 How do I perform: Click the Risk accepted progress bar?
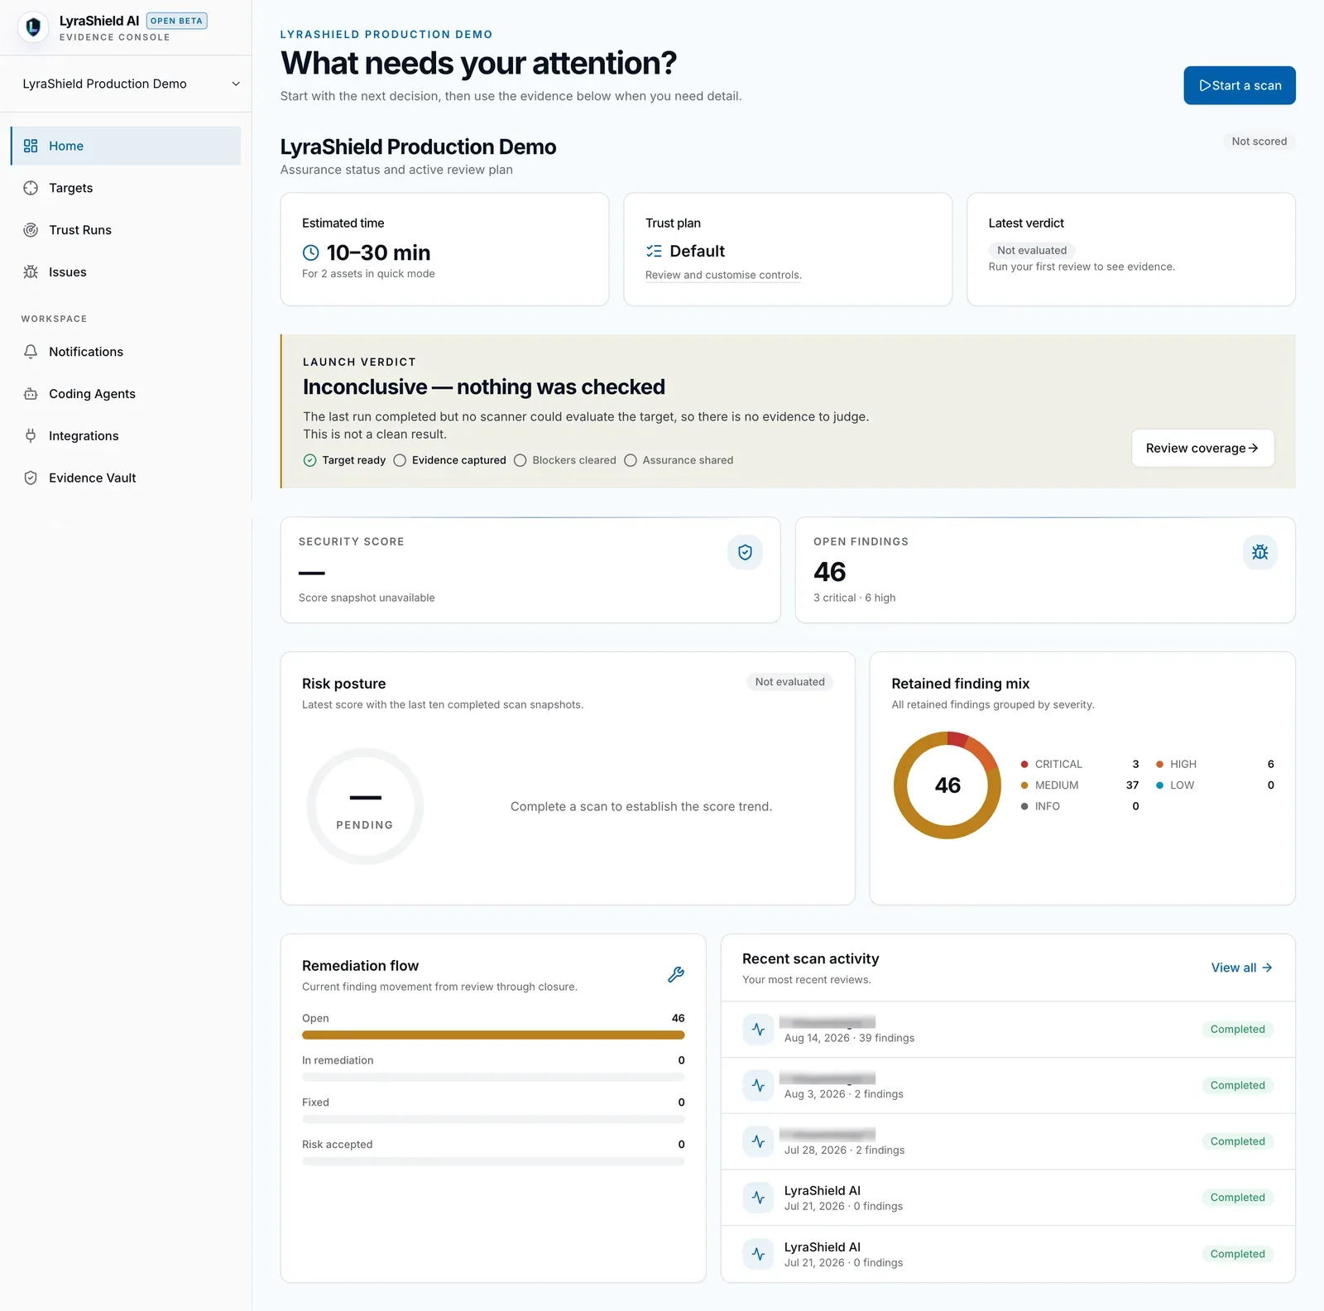[x=493, y=1162]
